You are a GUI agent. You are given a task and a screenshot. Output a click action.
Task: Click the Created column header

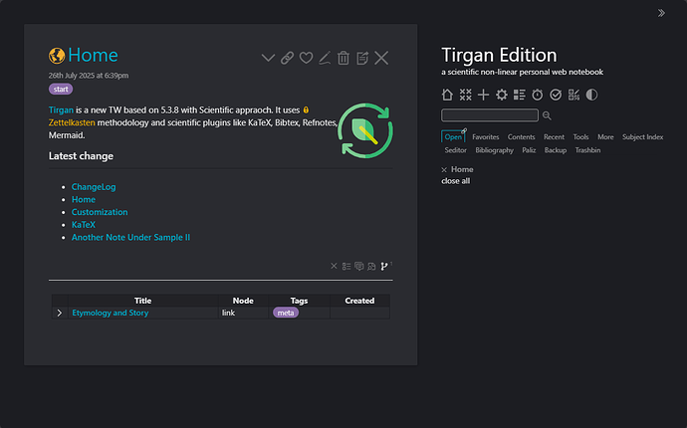point(359,301)
